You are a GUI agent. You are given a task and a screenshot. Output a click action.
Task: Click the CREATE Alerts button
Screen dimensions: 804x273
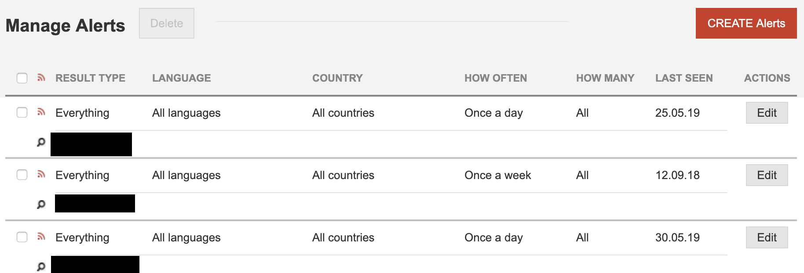[746, 23]
